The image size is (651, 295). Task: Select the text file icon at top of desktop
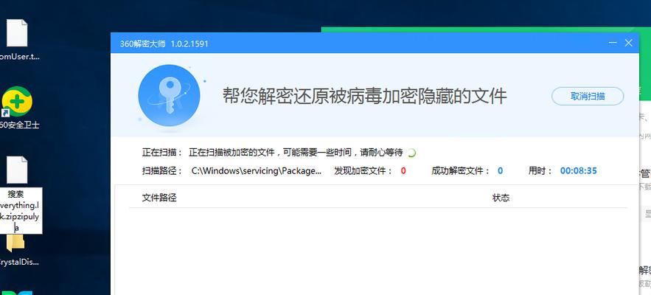pos(17,33)
